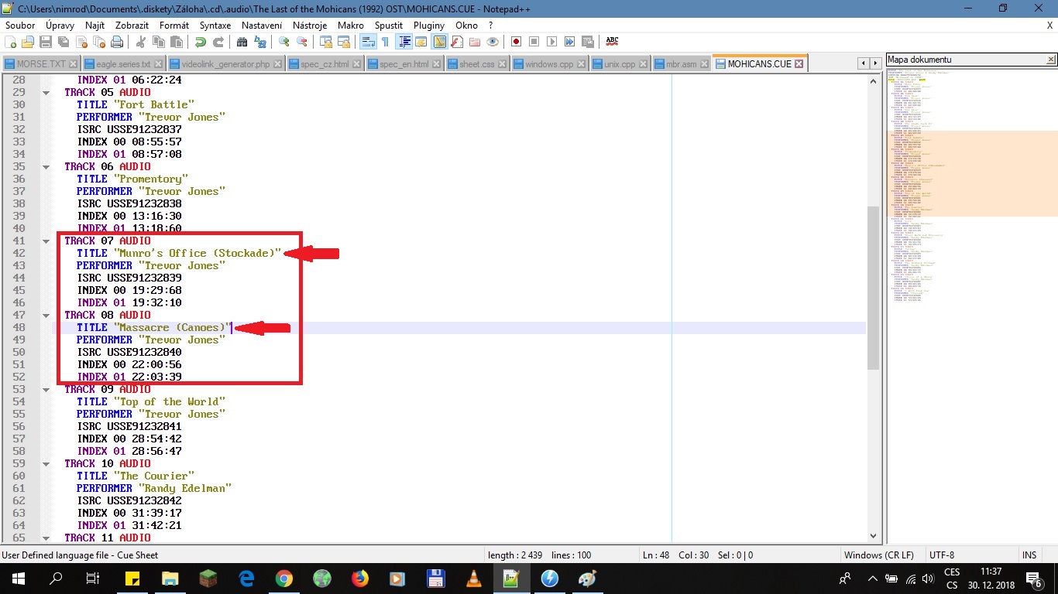Close the spec_cz.html tab
1058x594 pixels.
[x=356, y=63]
